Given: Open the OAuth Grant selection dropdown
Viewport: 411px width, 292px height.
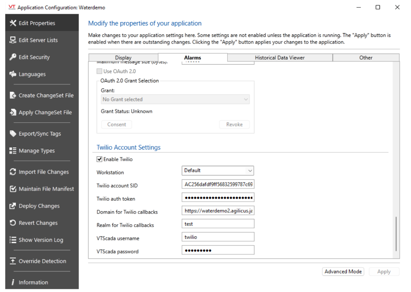Looking at the screenshot, I should coord(175,99).
